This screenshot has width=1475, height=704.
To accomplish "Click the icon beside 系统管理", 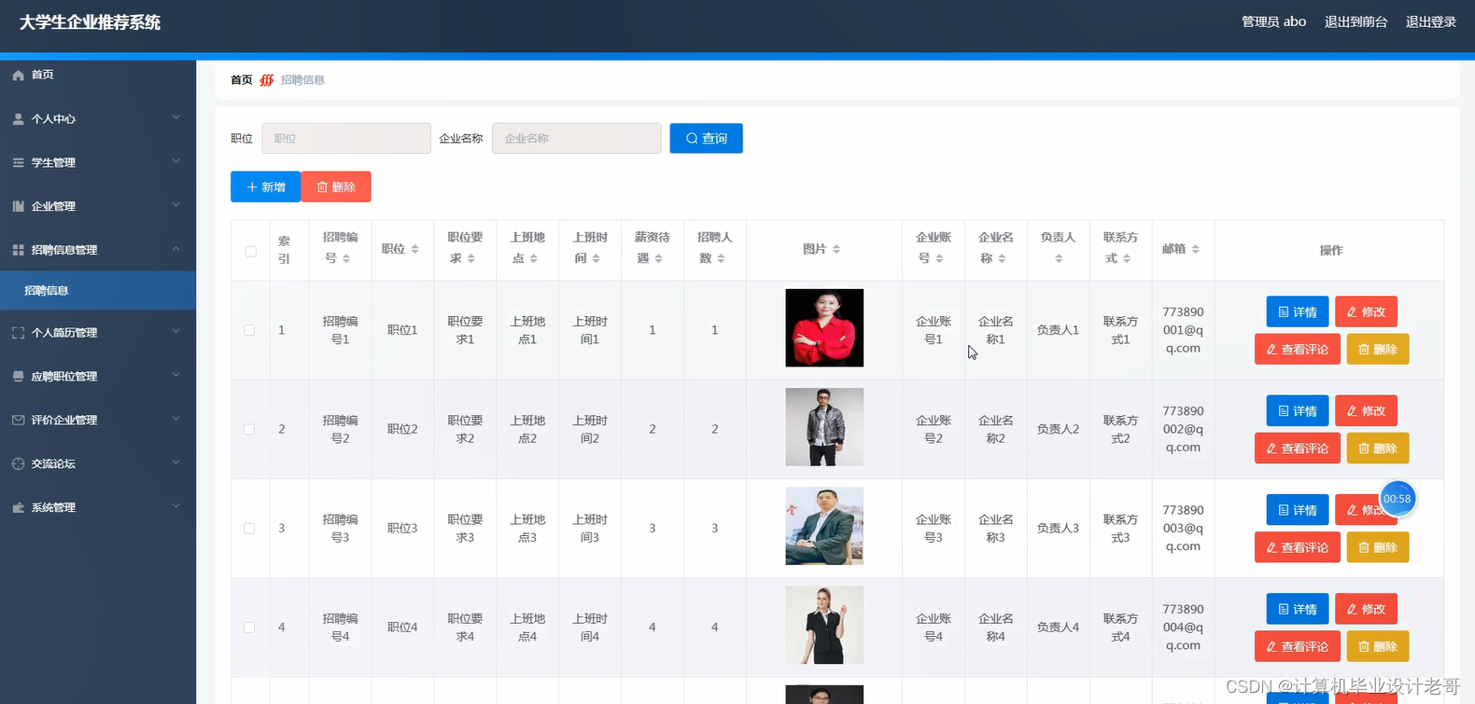I will point(18,507).
